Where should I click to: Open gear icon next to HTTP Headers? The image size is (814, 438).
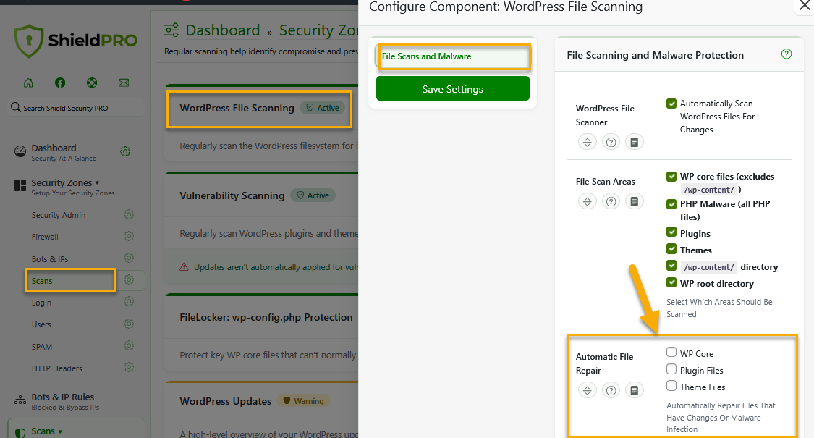click(x=129, y=368)
